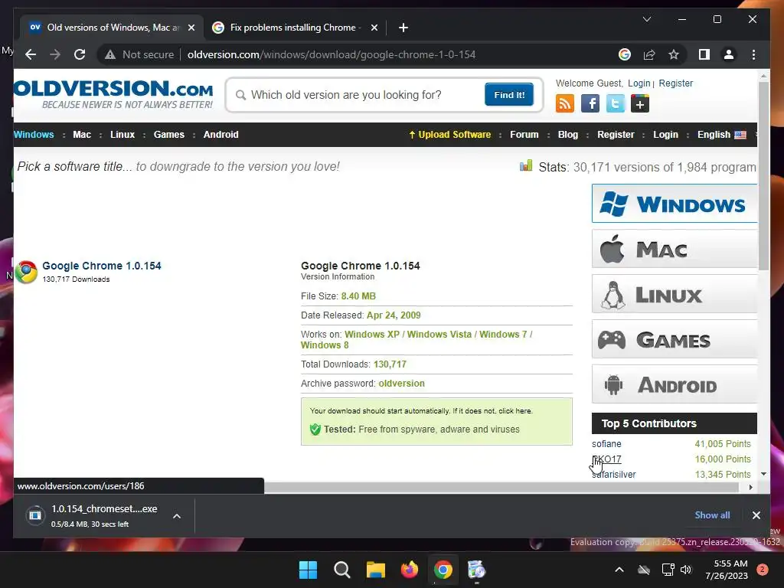The height and width of the screenshot is (588, 784).
Task: Open contributor PKO17 profile
Action: pyautogui.click(x=606, y=459)
